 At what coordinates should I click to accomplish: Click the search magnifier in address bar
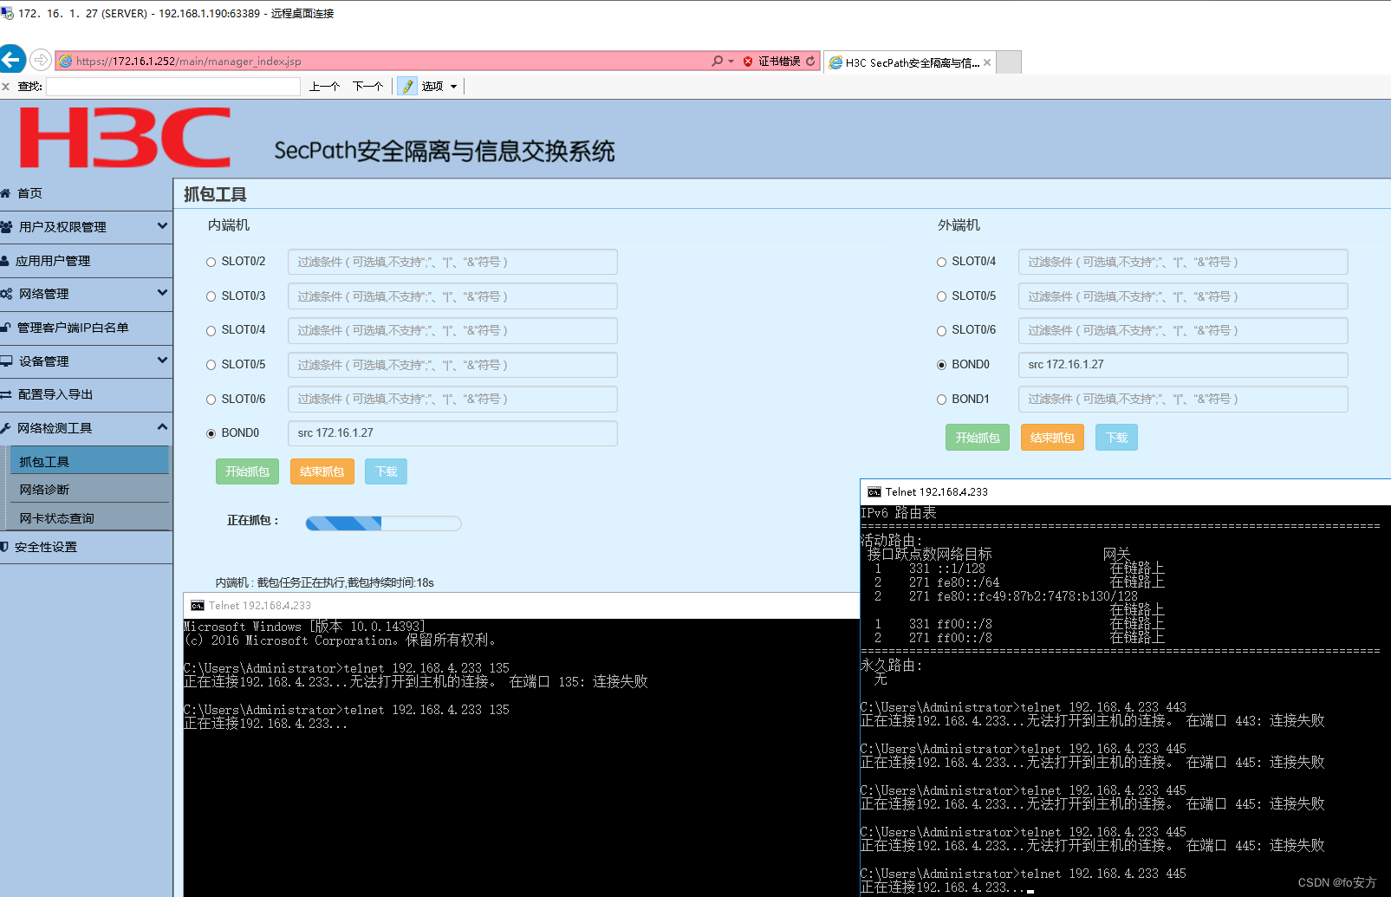click(717, 61)
